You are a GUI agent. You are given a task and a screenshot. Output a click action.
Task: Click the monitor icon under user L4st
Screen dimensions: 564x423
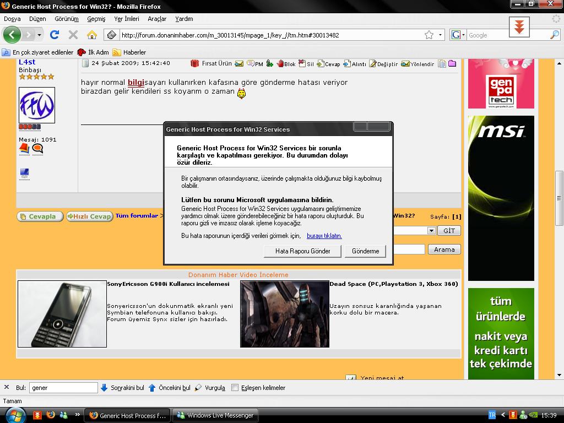pyautogui.click(x=24, y=173)
